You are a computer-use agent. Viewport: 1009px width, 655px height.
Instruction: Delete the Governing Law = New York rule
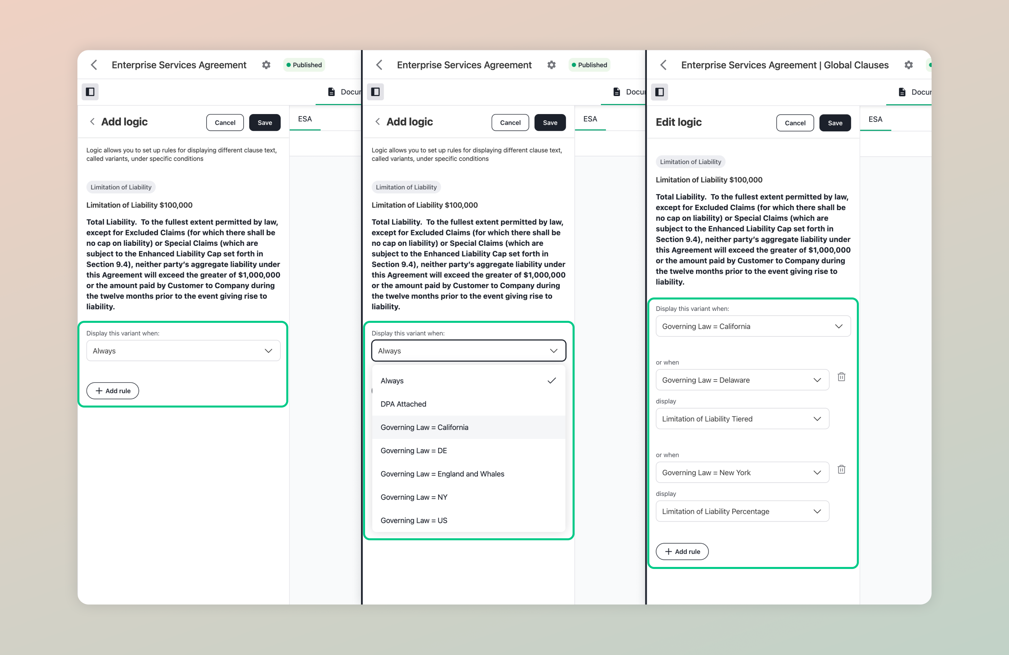tap(842, 469)
